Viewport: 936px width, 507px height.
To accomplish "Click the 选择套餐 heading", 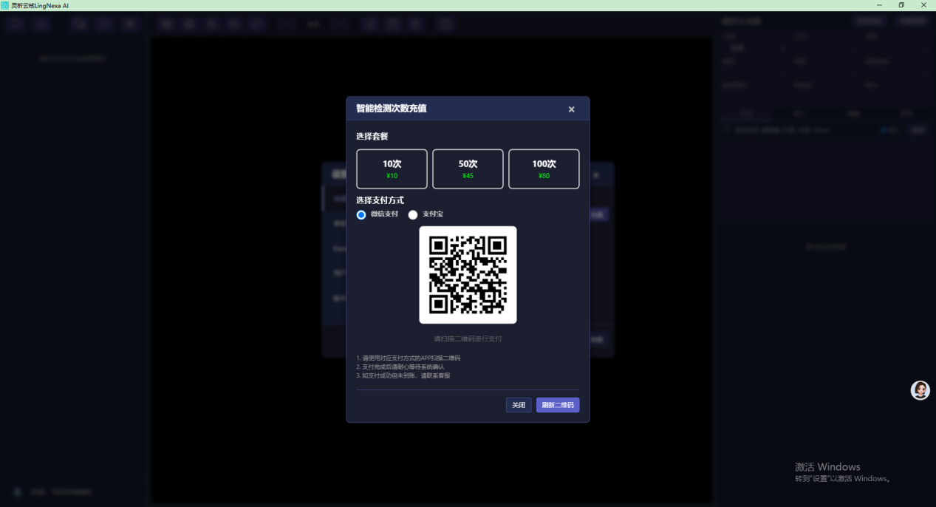I will [x=372, y=137].
